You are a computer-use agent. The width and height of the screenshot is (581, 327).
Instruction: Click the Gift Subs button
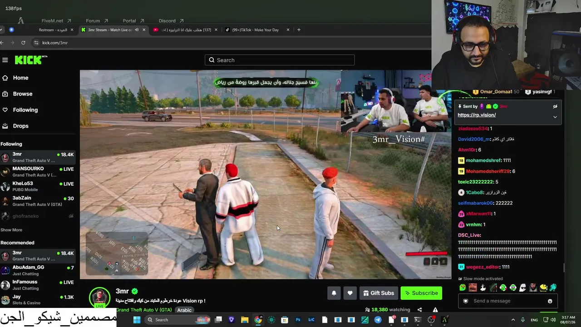point(379,293)
